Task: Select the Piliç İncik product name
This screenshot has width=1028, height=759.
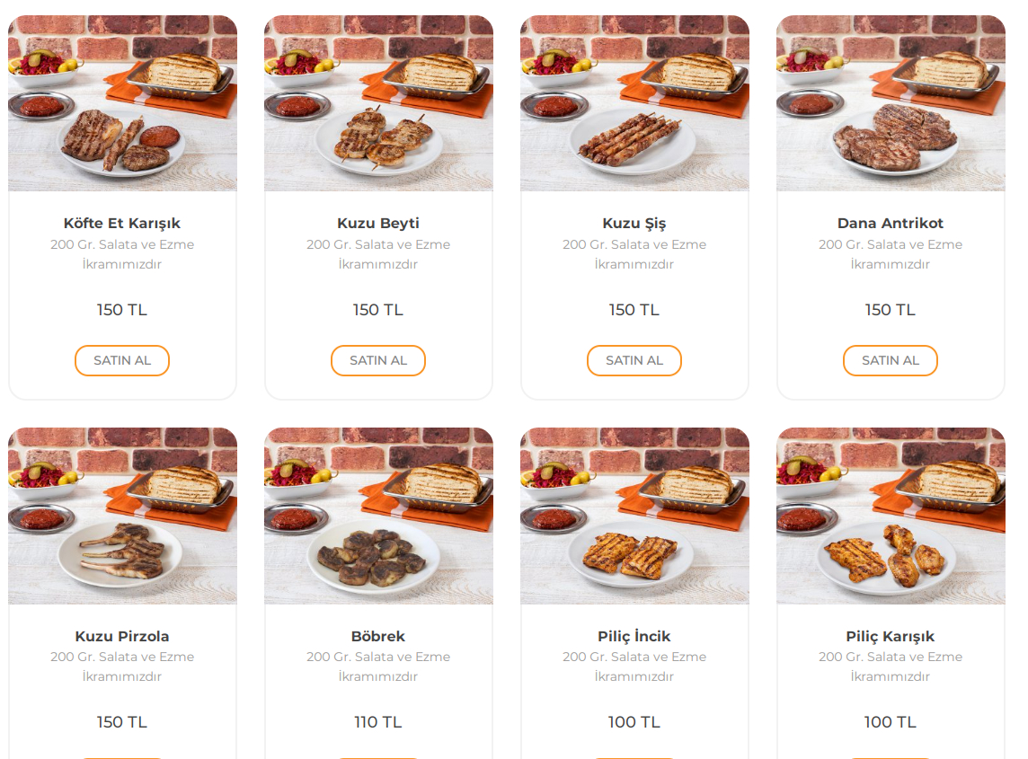Action: [x=634, y=637]
